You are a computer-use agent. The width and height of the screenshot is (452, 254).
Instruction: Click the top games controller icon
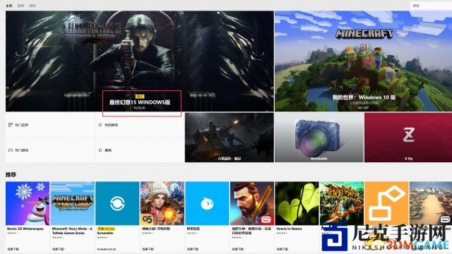coord(11,150)
